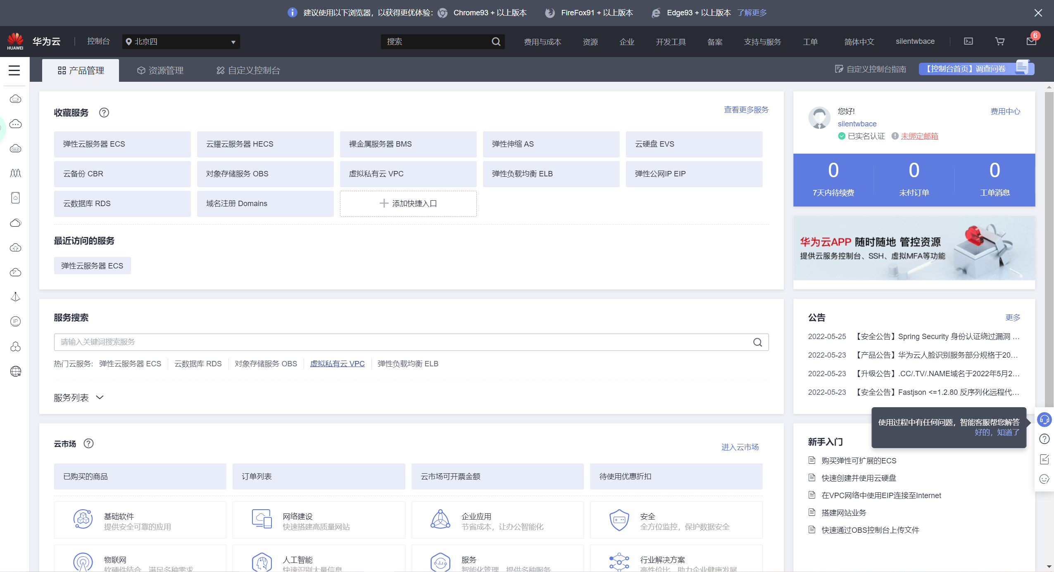Open the 简体中文 language menu
Viewport: 1054px width, 572px height.
pos(859,42)
